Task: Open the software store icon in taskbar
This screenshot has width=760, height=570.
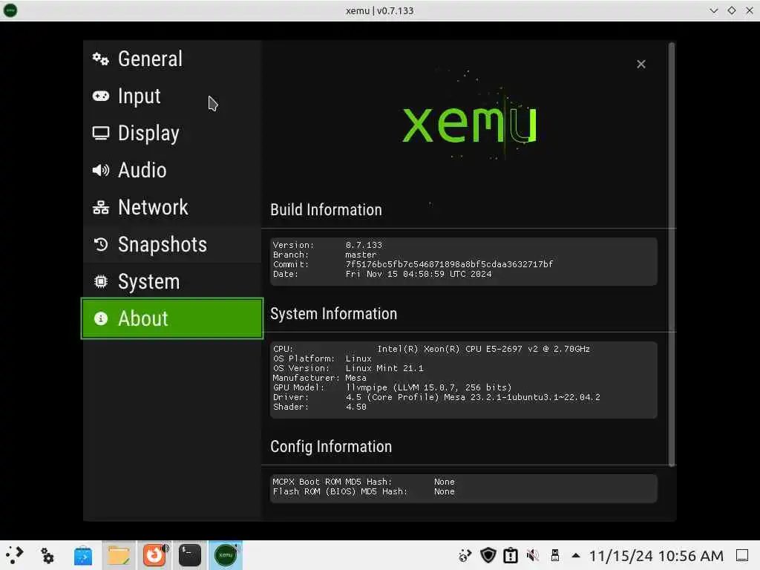Action: point(83,555)
